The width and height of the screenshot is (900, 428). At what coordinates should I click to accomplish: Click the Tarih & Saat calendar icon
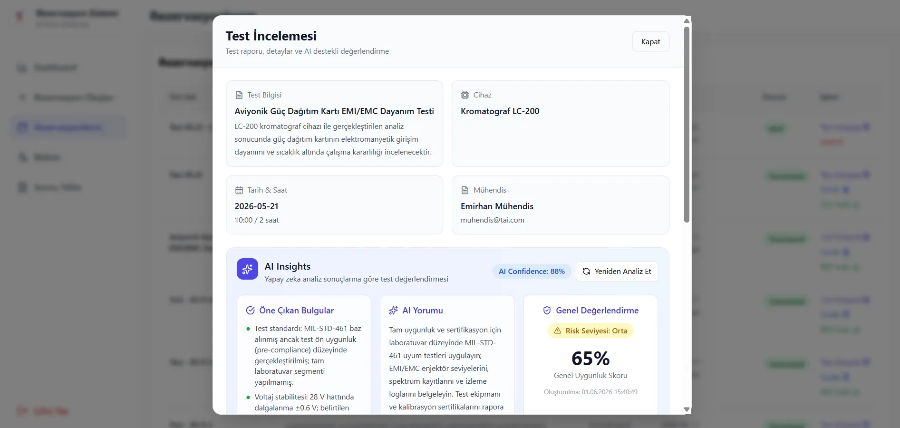tap(239, 190)
